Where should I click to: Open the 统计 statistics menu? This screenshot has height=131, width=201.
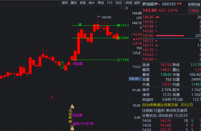[x=92, y=3]
